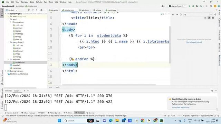
Task: Click the Python 3.11 interpreter status entry
Action: click(203, 116)
